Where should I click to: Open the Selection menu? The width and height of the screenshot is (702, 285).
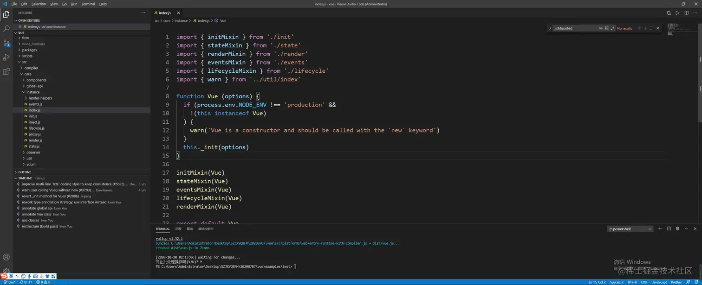click(39, 4)
